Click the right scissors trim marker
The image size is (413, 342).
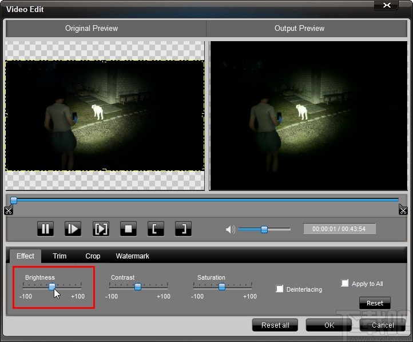[x=403, y=210]
